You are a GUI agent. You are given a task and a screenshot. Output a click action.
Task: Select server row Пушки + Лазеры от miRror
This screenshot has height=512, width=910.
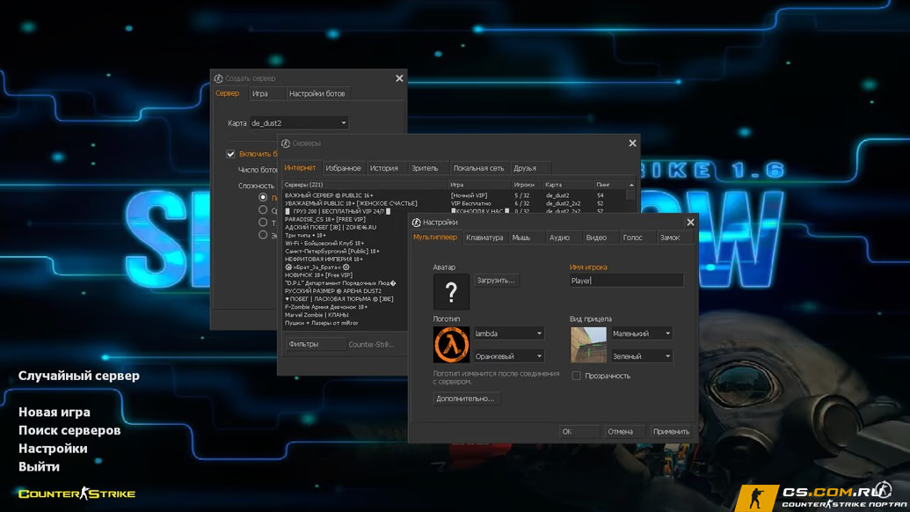pos(346,323)
